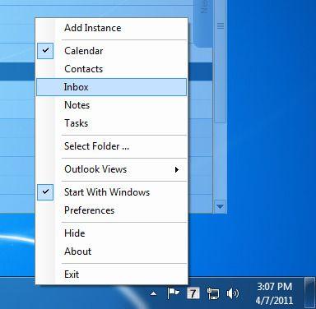
Task: Expand the Outlook Views submenu arrow
Action: tap(177, 169)
